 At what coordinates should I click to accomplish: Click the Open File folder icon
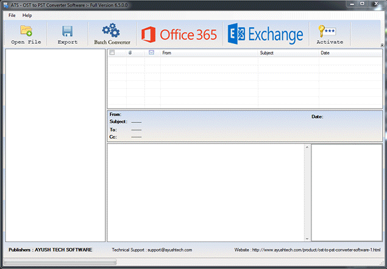point(26,30)
